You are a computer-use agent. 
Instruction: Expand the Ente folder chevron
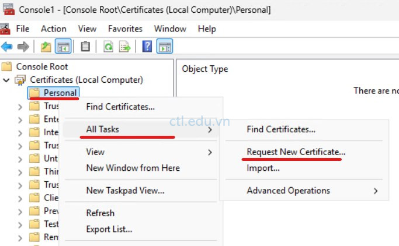pos(20,120)
